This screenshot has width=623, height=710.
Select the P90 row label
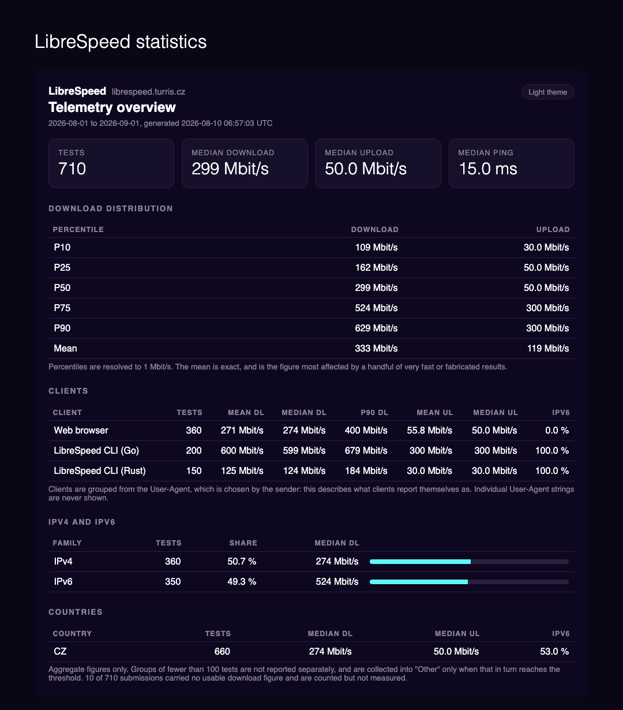(x=62, y=328)
